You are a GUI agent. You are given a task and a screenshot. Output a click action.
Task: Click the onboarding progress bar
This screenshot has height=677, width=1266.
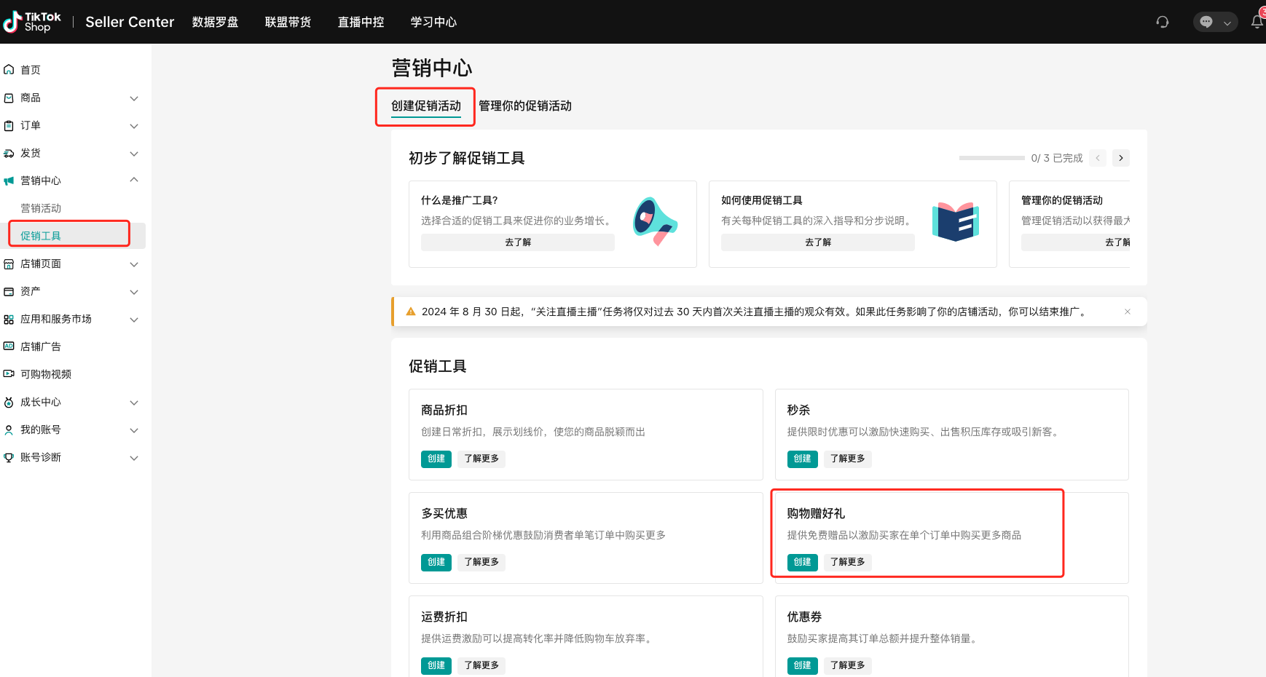(x=991, y=158)
